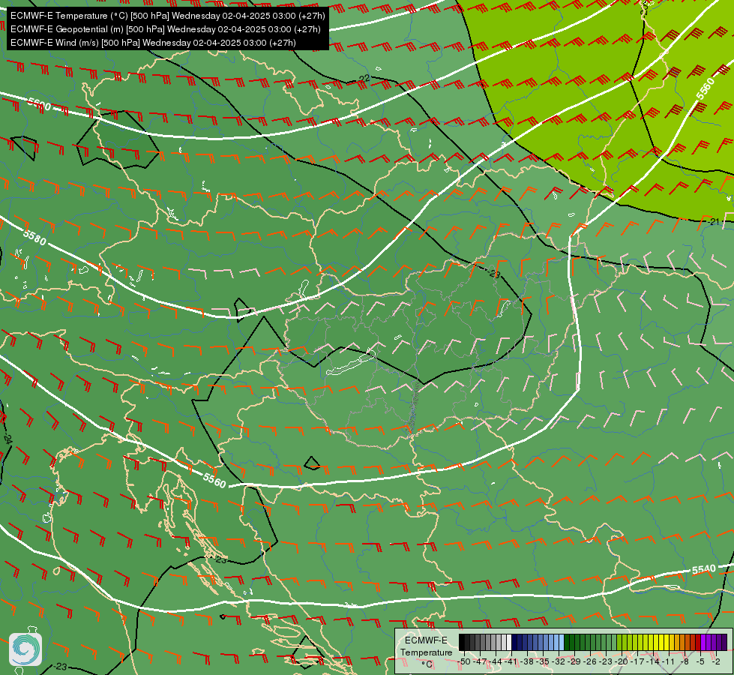Click the -32 value on the legend
The height and width of the screenshot is (675, 734).
click(559, 661)
